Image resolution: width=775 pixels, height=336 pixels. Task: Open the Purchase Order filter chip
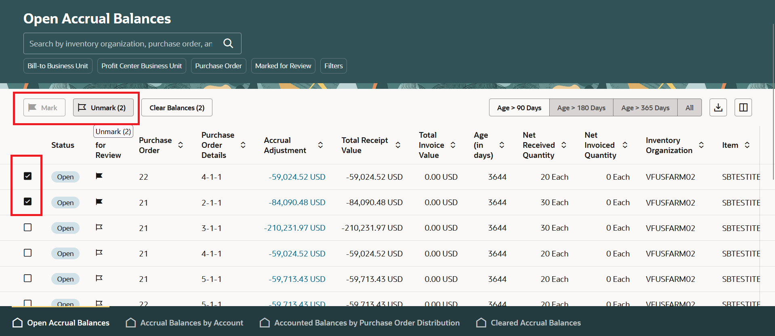coord(218,66)
